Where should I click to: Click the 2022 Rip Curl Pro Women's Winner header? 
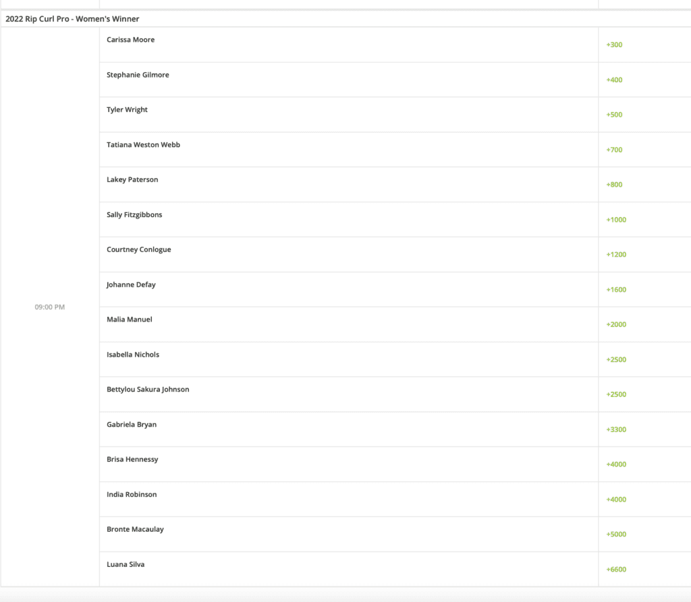tap(72, 19)
